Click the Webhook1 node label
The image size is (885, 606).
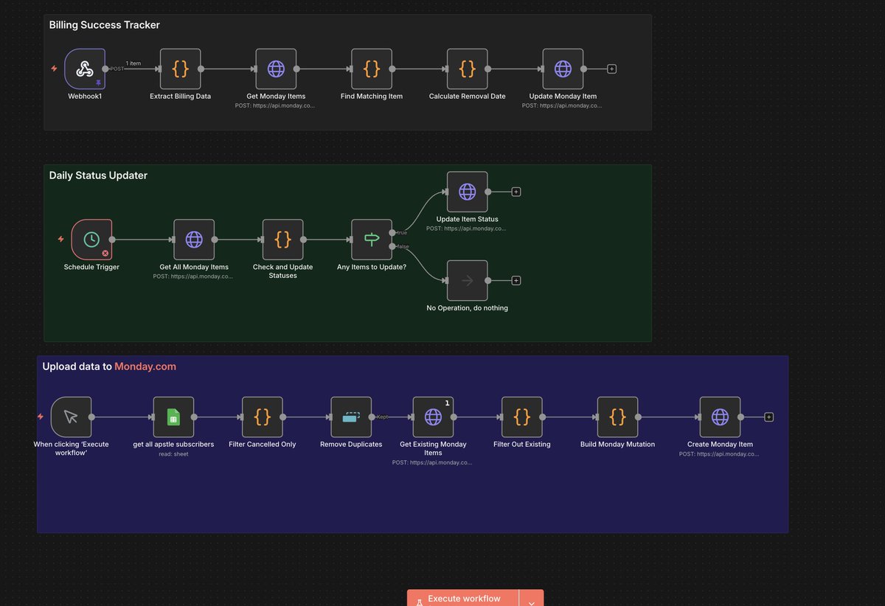(84, 97)
